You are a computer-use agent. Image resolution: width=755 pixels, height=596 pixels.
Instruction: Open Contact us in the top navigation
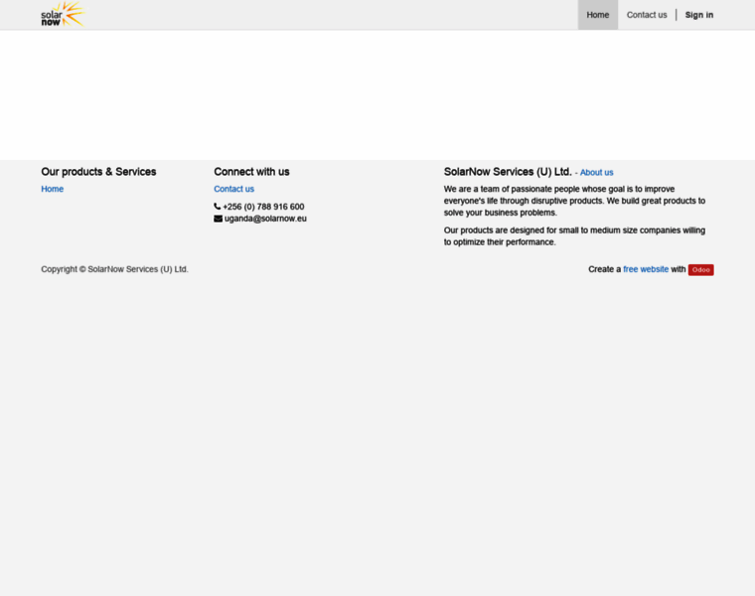[x=647, y=15]
